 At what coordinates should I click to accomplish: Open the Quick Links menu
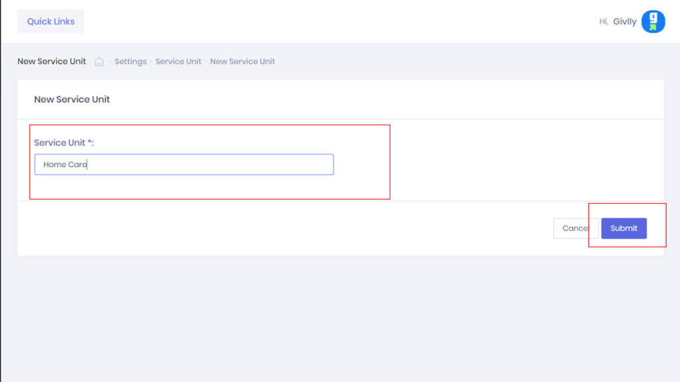click(x=50, y=21)
